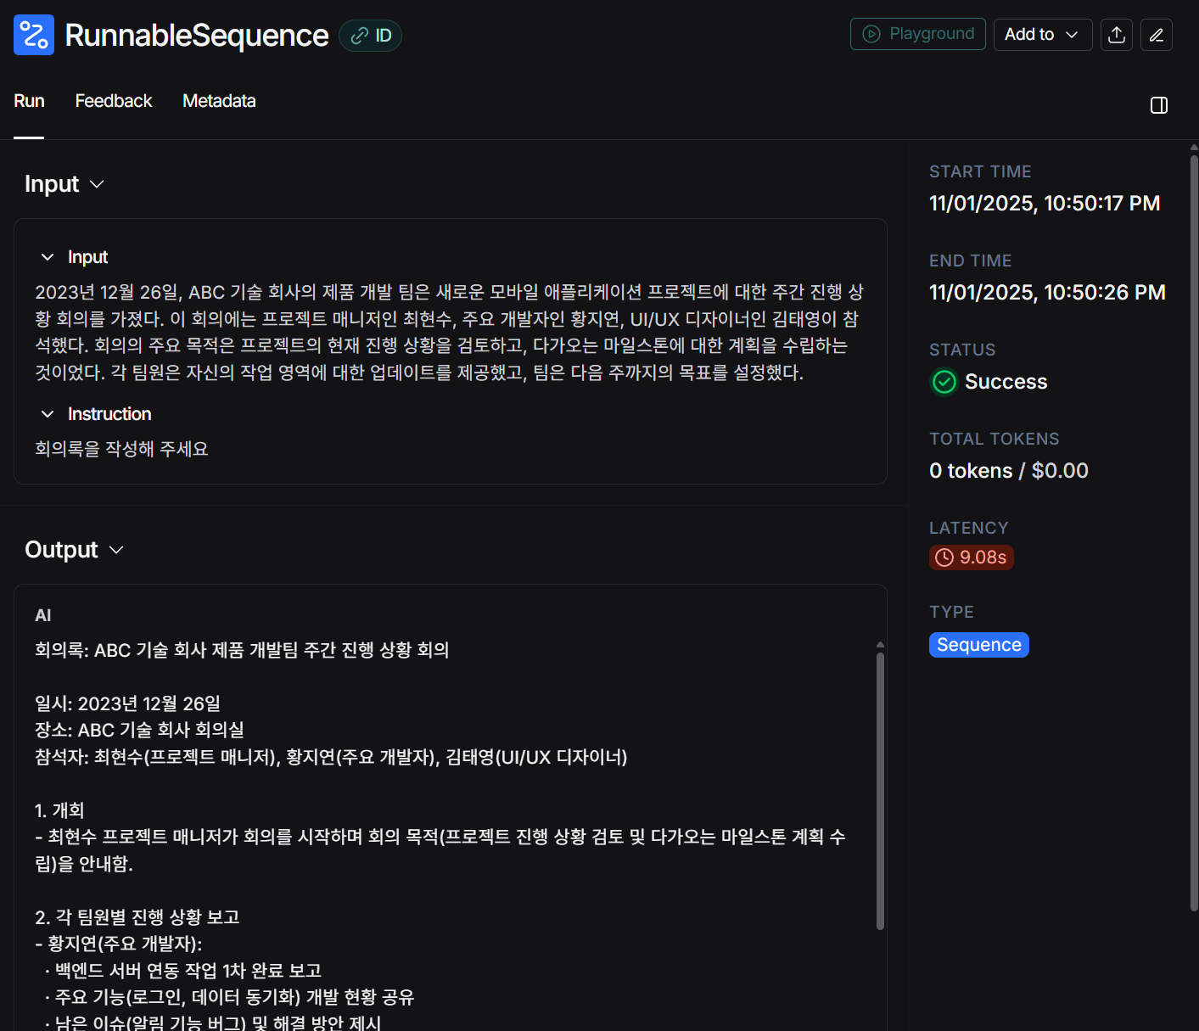Open the Add to dropdown
This screenshot has width=1199, height=1031.
[1043, 35]
